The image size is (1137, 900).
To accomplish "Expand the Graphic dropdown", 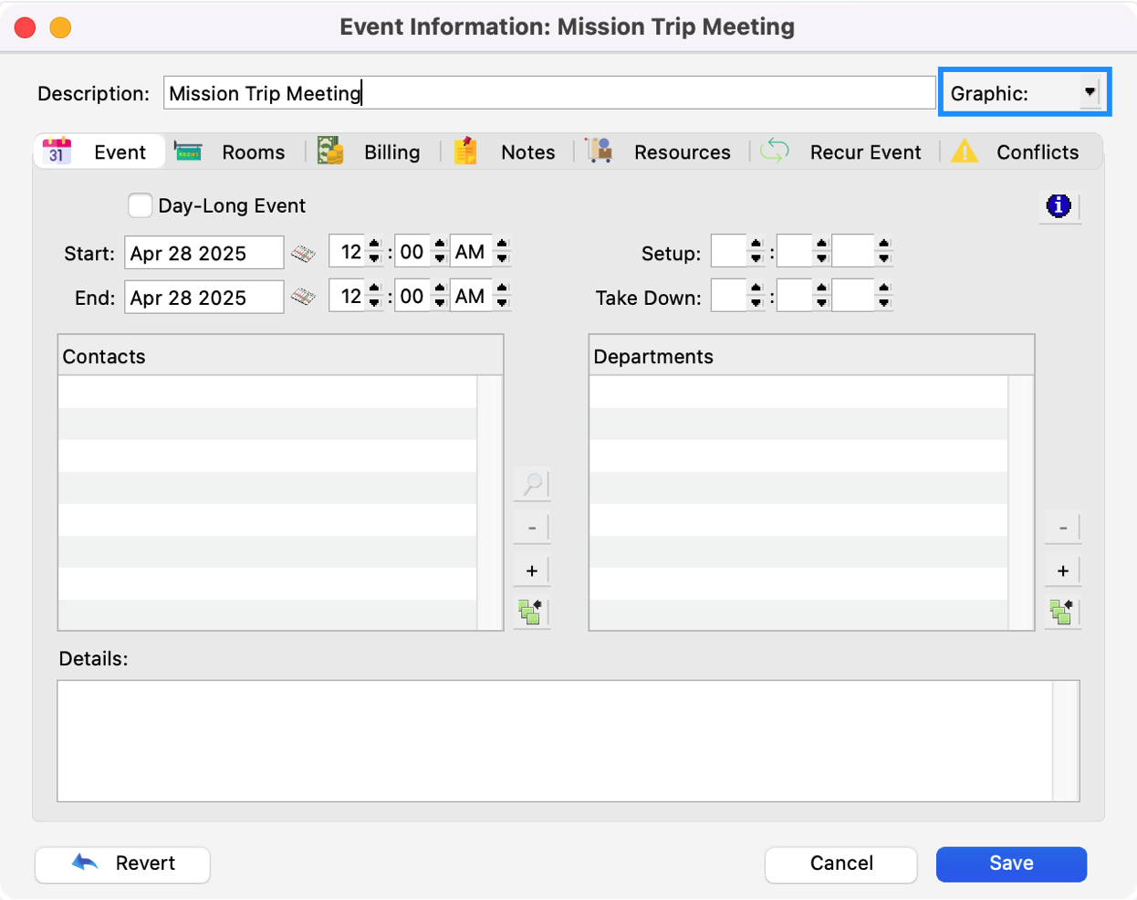I will [1089, 92].
